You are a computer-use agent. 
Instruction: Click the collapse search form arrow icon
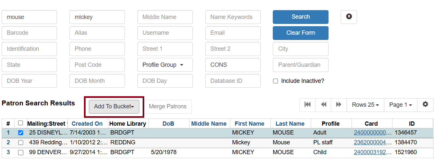pyautogui.click(x=349, y=17)
